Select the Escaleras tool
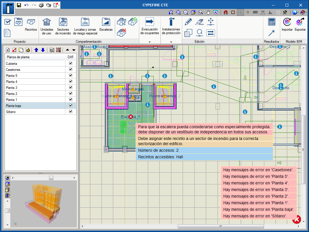The width and height of the screenshot is (309, 232). (x=106, y=25)
